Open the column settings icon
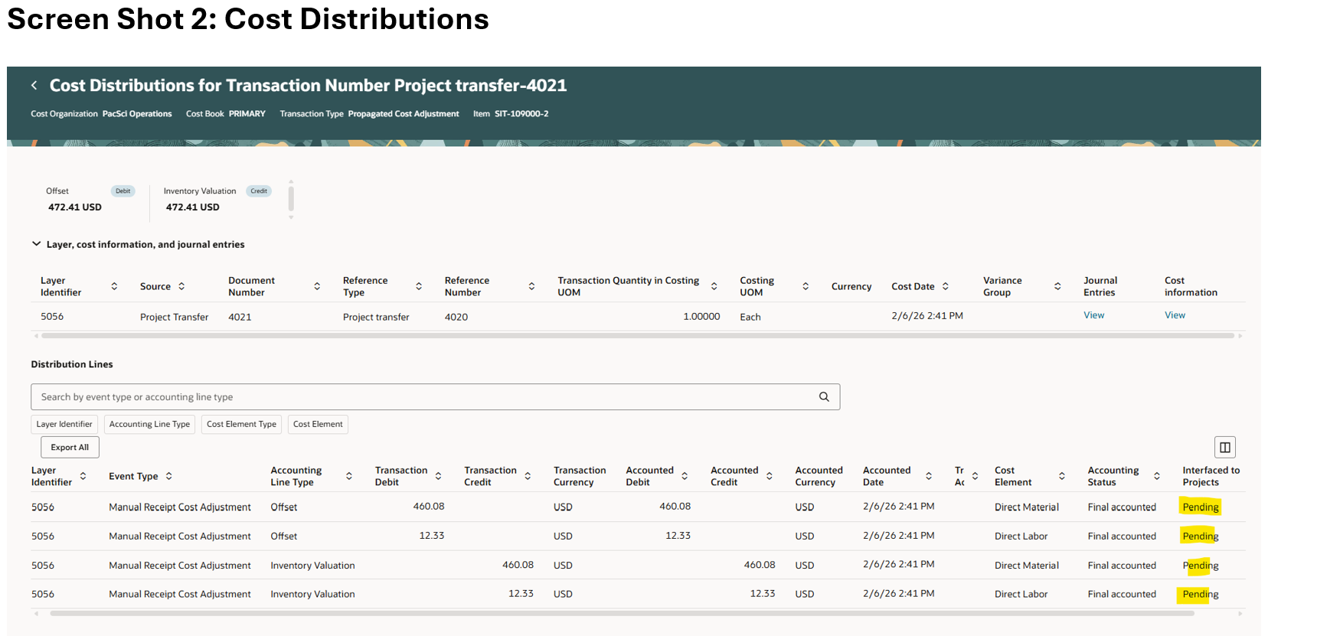1317x636 pixels. tap(1224, 447)
